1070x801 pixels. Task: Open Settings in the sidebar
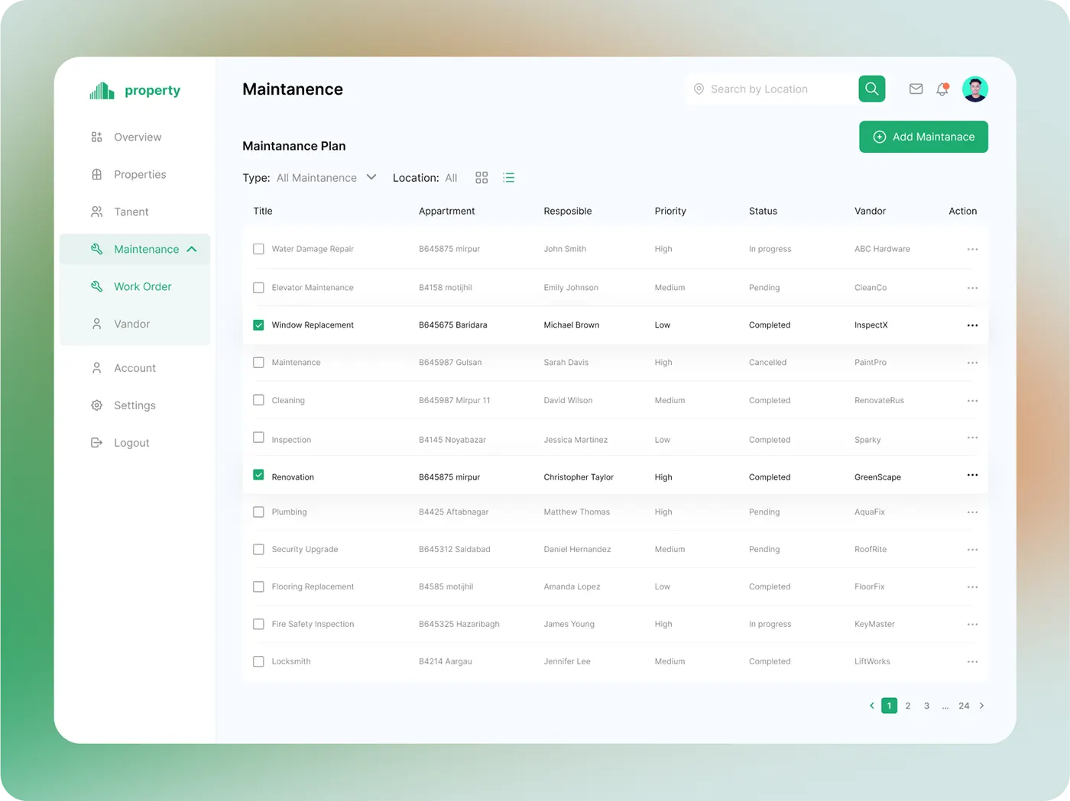[x=123, y=405]
